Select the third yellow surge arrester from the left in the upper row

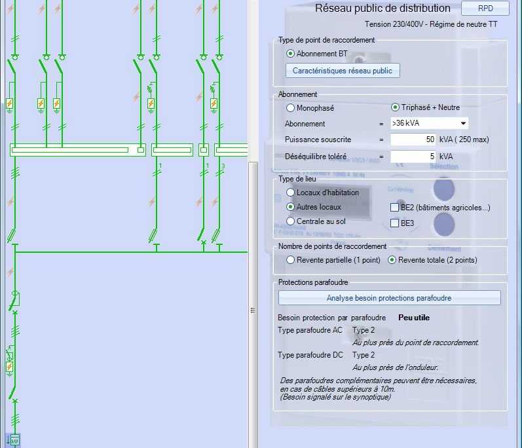(56, 103)
